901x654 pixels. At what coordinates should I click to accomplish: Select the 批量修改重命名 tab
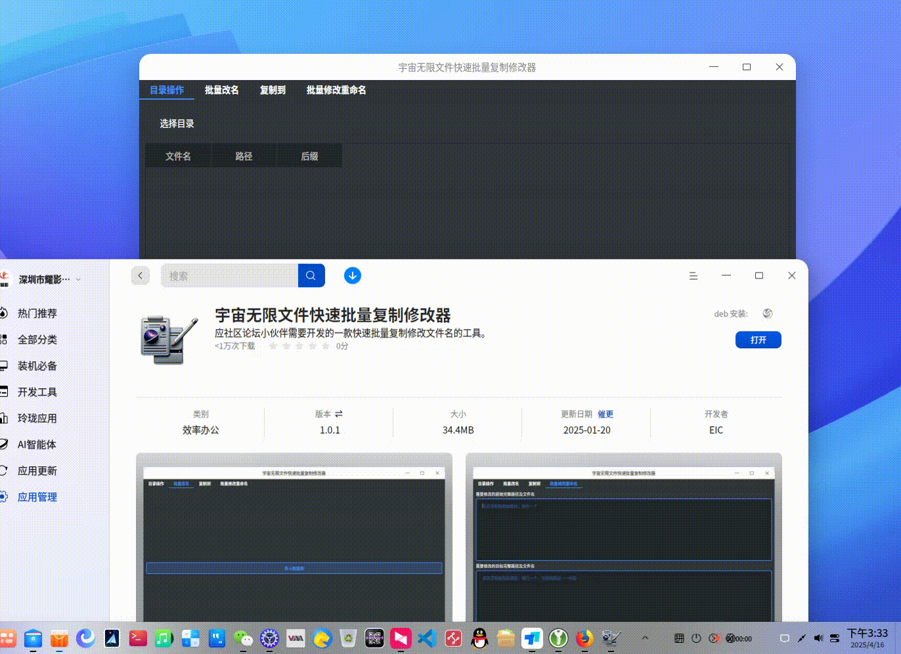(x=336, y=90)
